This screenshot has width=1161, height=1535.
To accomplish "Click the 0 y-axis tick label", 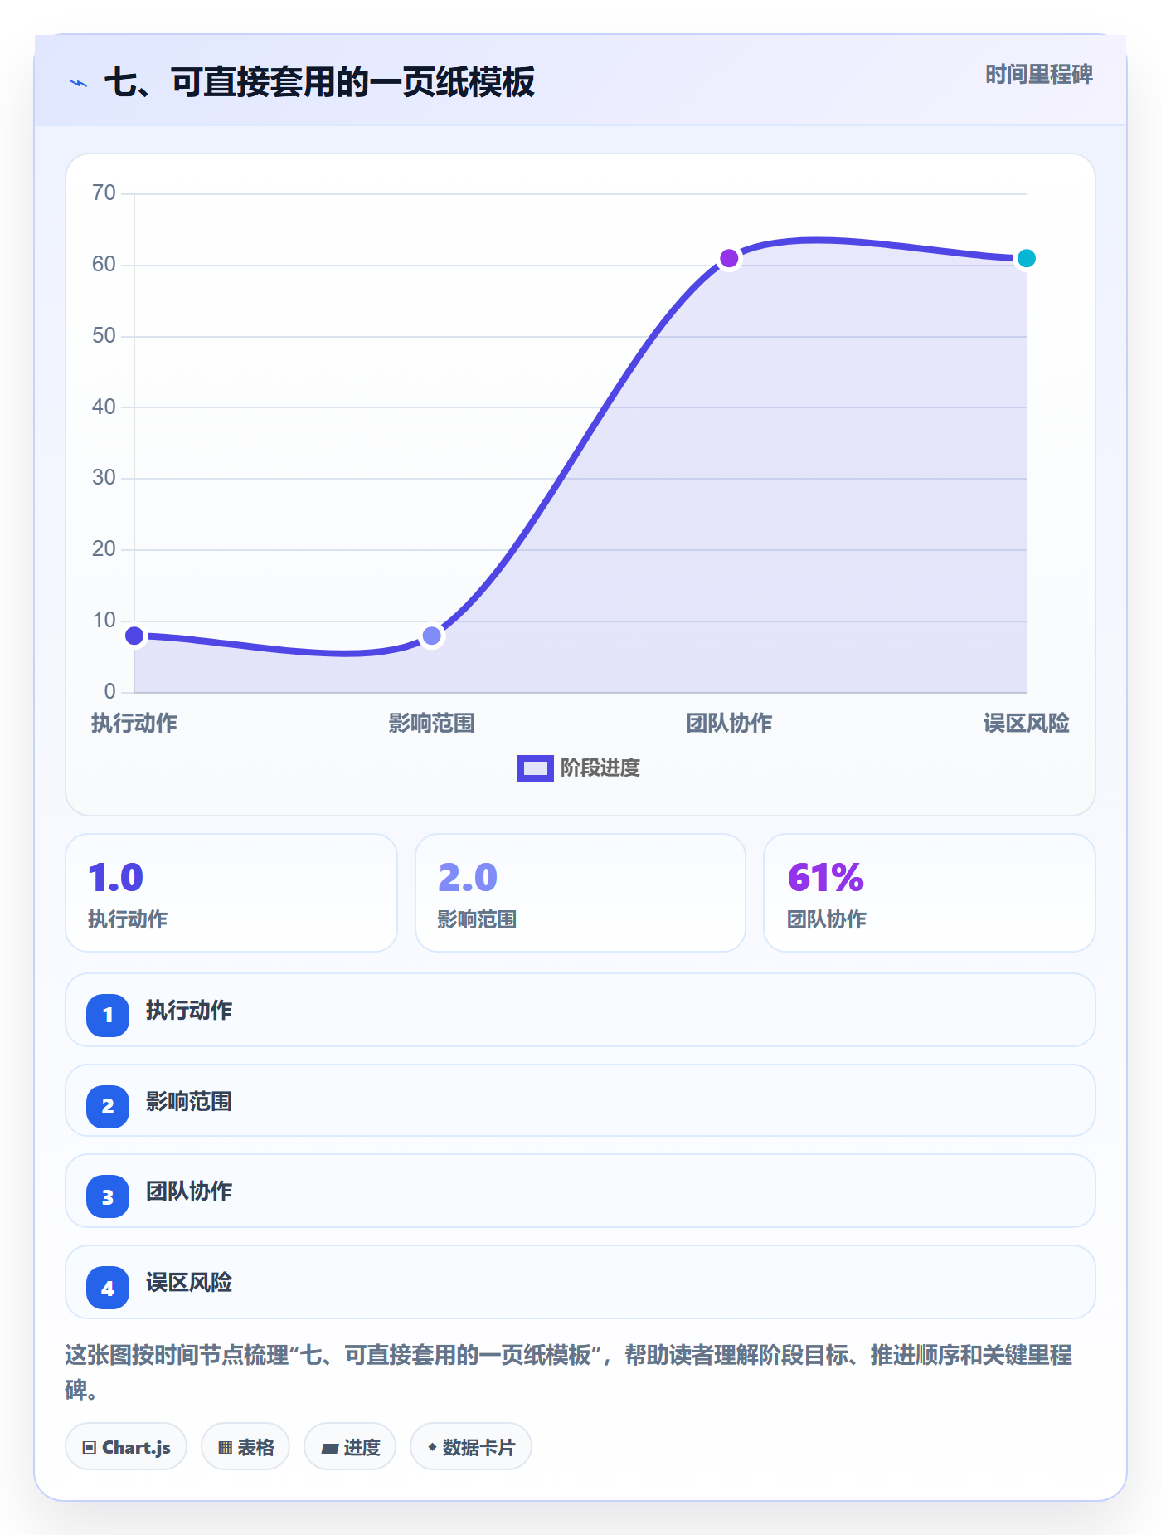I will (x=109, y=691).
